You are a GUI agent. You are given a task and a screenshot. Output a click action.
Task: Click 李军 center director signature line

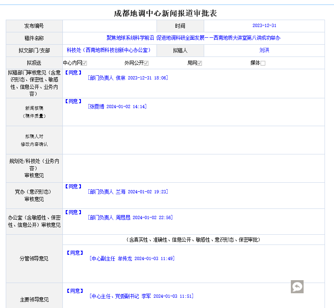141,296
